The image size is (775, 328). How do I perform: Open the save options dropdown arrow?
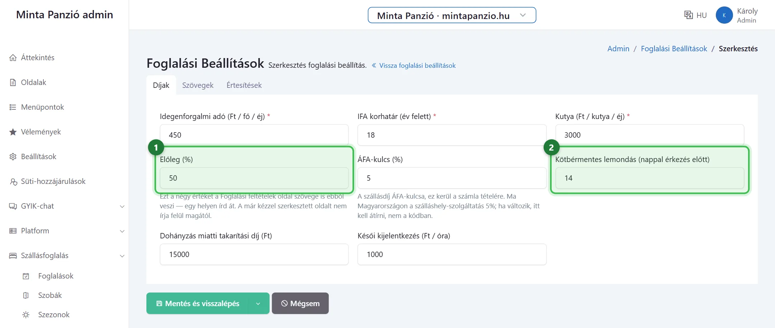point(258,304)
